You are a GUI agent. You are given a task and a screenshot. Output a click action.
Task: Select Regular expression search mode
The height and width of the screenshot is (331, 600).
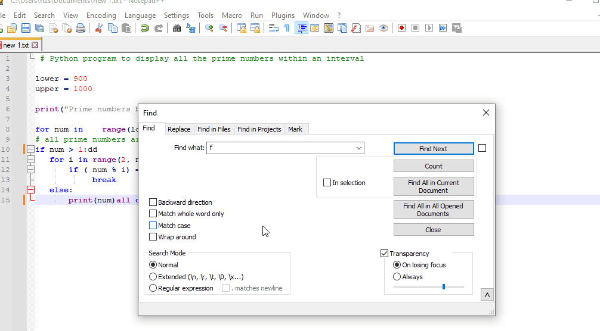[x=153, y=288]
